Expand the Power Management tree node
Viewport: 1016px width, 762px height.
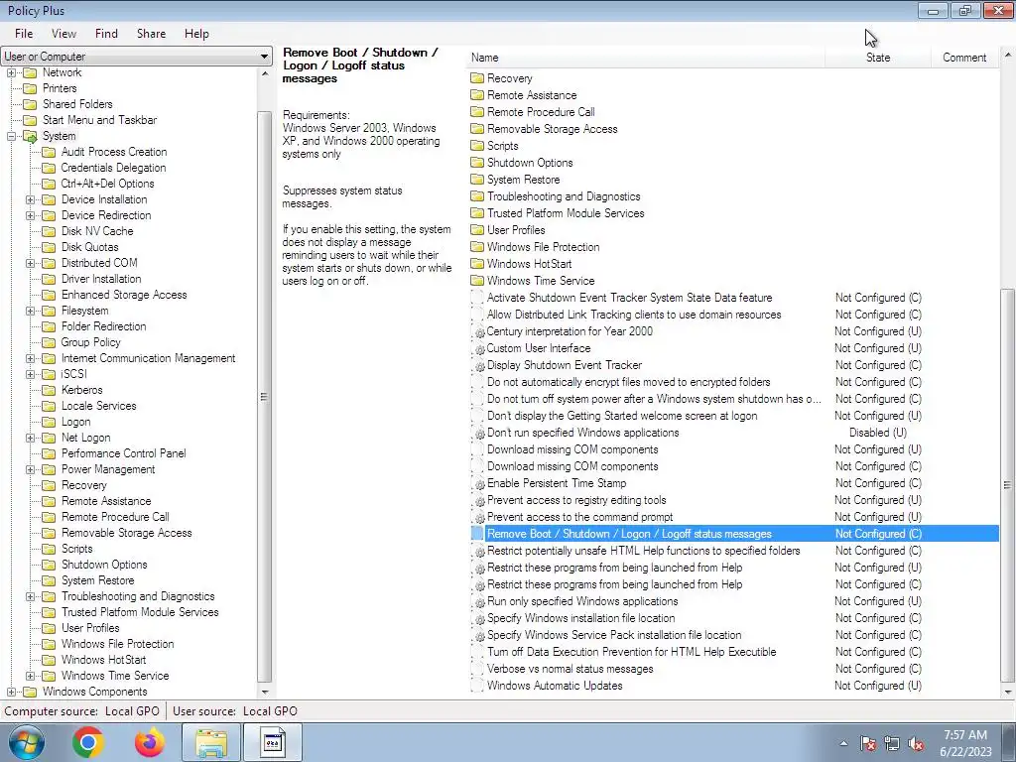click(30, 469)
